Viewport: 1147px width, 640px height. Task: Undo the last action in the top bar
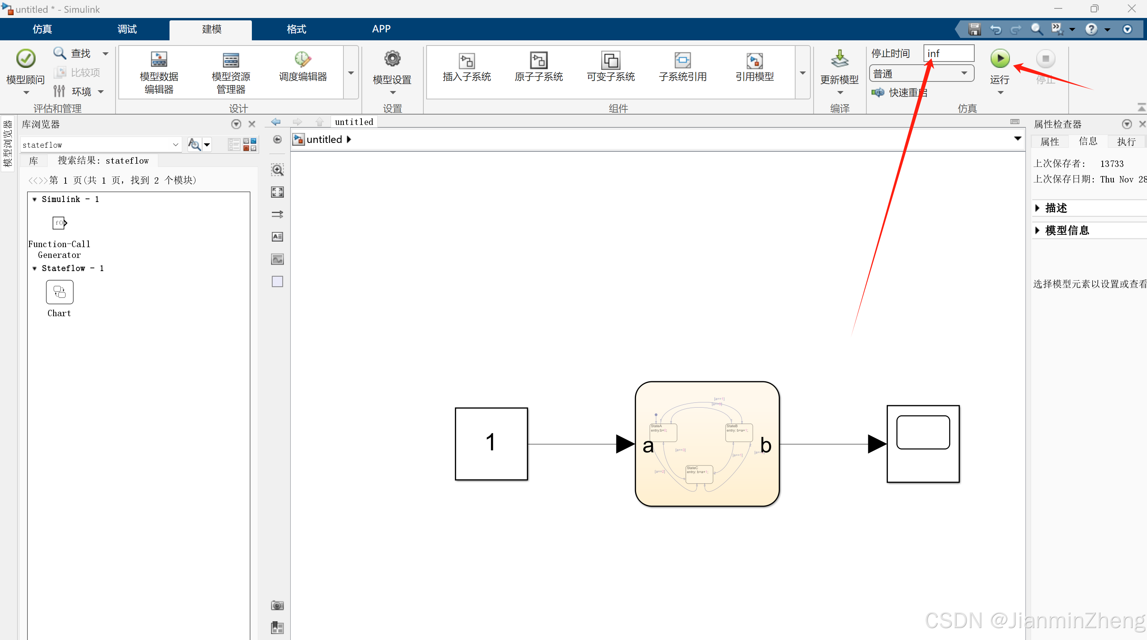coord(995,30)
